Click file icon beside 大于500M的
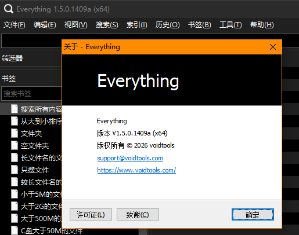This screenshot has width=299, height=235. point(15,218)
